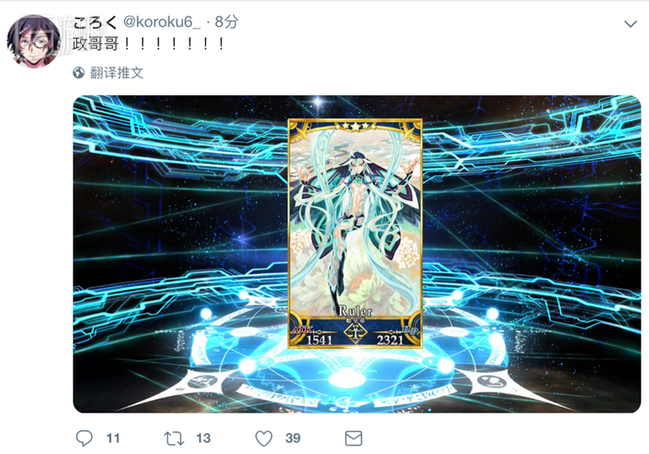Open the @koroku6_ handle link
Viewport: 649px width, 454px height.
(x=162, y=22)
